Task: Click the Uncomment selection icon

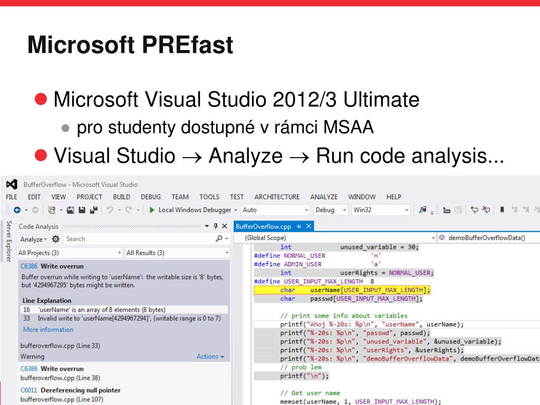Action: (486, 209)
